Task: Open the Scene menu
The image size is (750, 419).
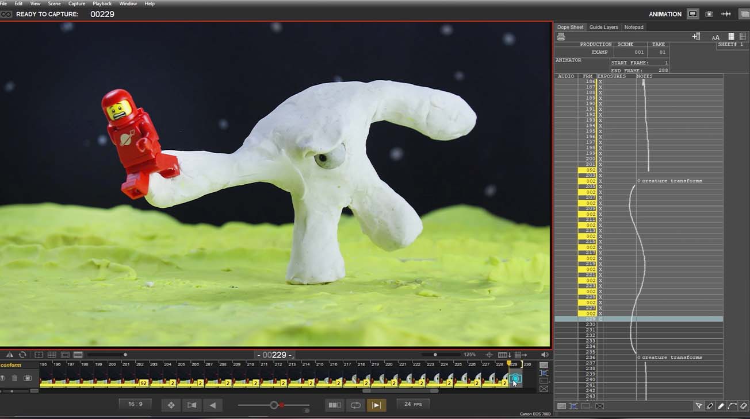Action: (54, 3)
